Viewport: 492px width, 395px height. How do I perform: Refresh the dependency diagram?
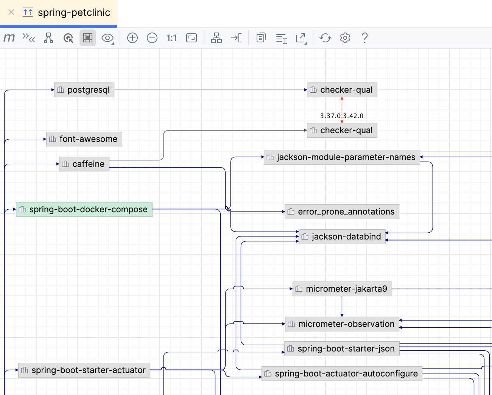325,38
